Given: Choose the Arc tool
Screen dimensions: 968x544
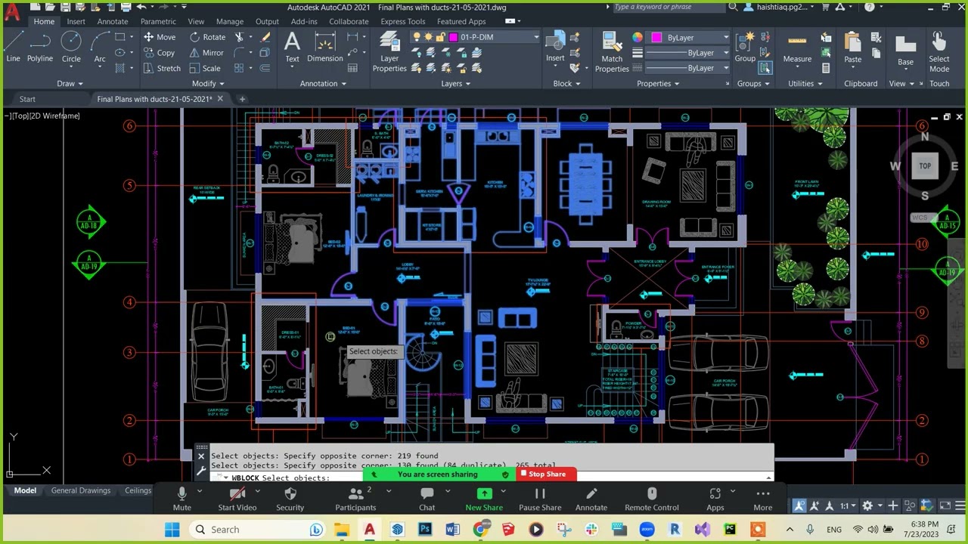Looking at the screenshot, I should click(x=100, y=47).
